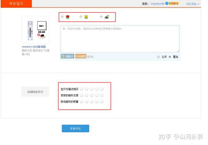Rate 卖家的服务态度 four stars
208x145 pixels.
(x=97, y=95)
